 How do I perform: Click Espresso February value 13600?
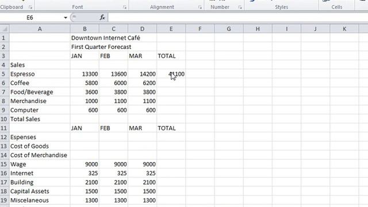(113, 74)
